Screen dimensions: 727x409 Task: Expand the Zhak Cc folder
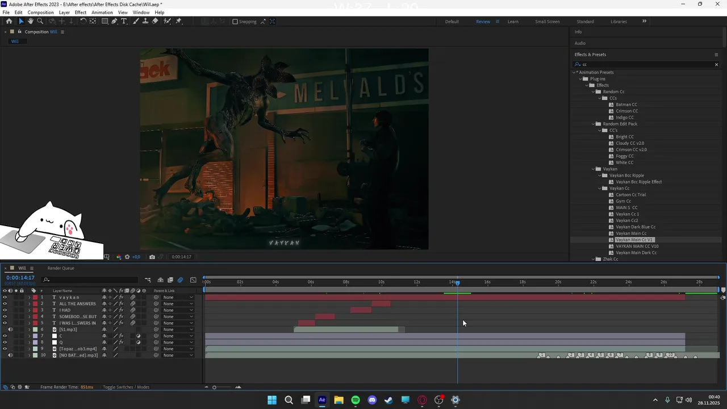[592, 259]
